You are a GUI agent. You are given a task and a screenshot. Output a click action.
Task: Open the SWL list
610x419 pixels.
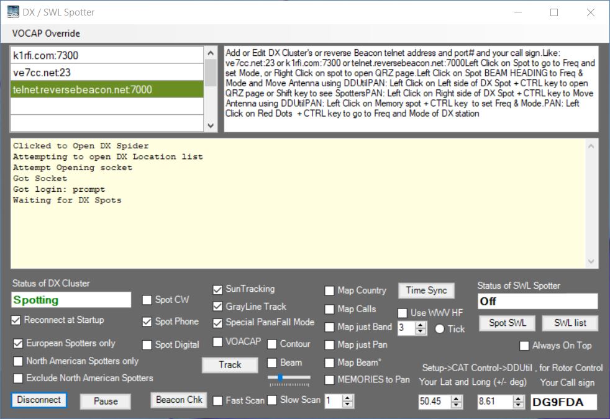570,323
